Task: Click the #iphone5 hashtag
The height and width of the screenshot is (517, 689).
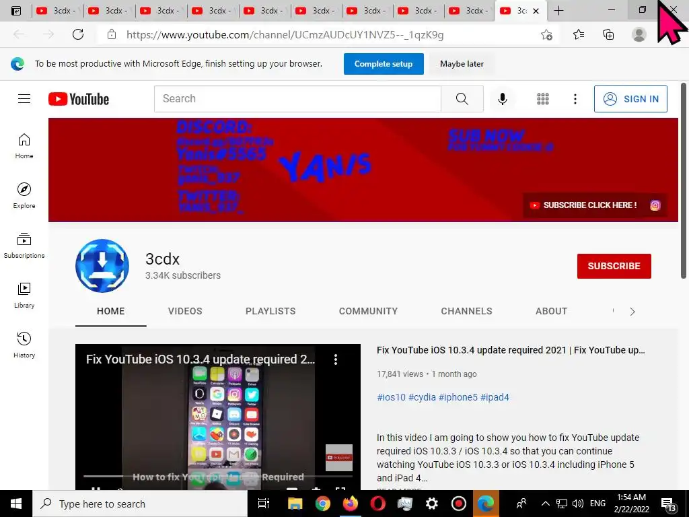Action: pos(458,397)
